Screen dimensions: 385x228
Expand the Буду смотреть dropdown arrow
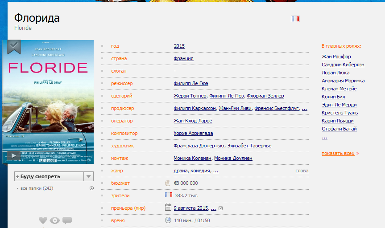point(89,176)
